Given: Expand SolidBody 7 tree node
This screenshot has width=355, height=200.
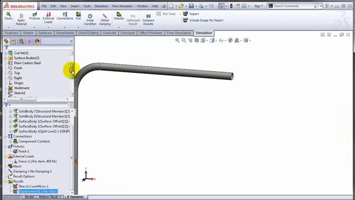Looking at the screenshot, I should (x=10, y=111).
